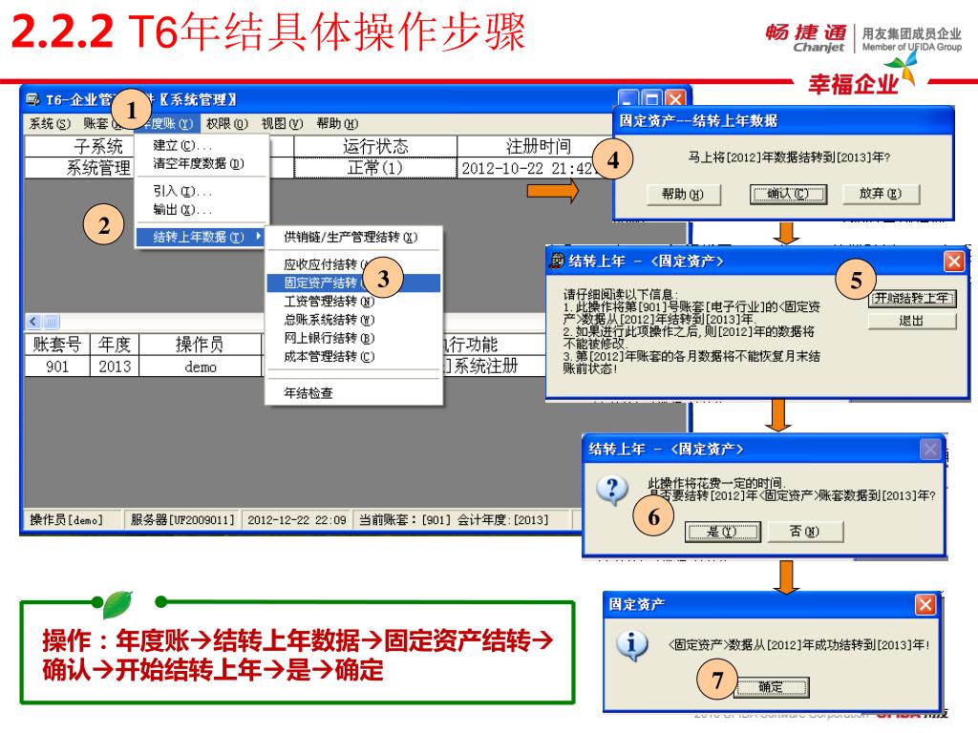Click the 畅捷通 Chanjet logo
The image size is (978, 733).
coord(805,38)
